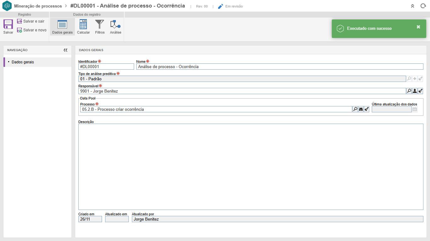Screen dimensions: 430x241
Task: Click Salvar e novo button
Action: click(32, 30)
